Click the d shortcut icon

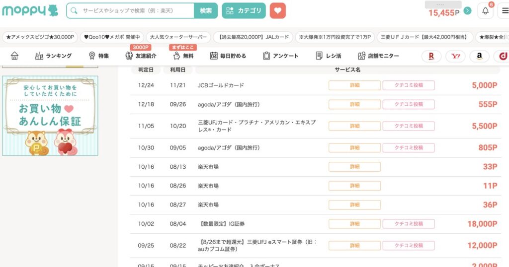(x=502, y=57)
